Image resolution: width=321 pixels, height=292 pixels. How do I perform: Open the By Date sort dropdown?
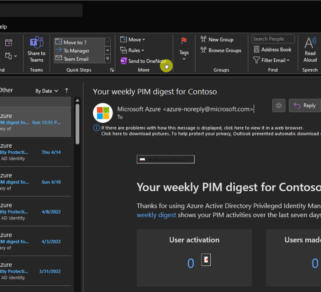[47, 91]
